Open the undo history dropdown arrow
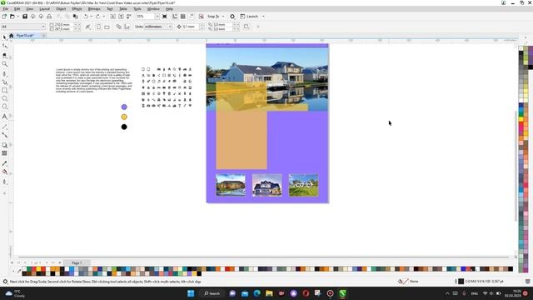Screen dimensions: 533x300 click(91, 17)
